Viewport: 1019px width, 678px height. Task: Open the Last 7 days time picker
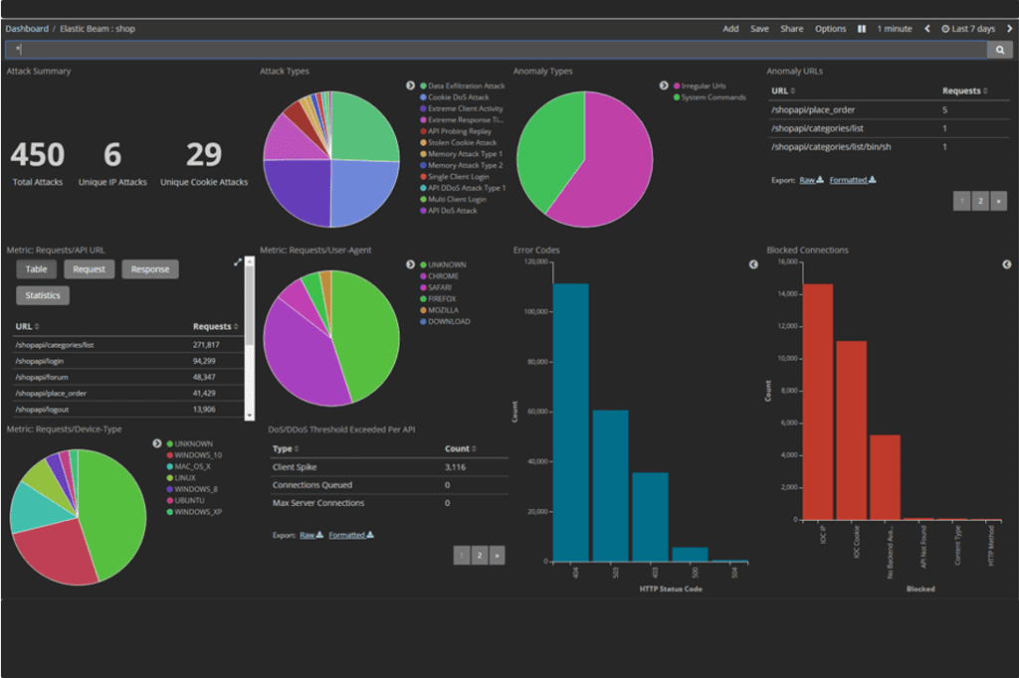pos(968,29)
